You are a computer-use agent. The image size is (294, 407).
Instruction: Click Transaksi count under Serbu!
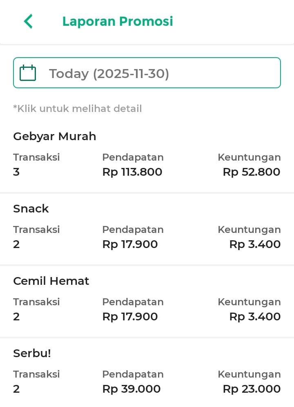[16, 389]
